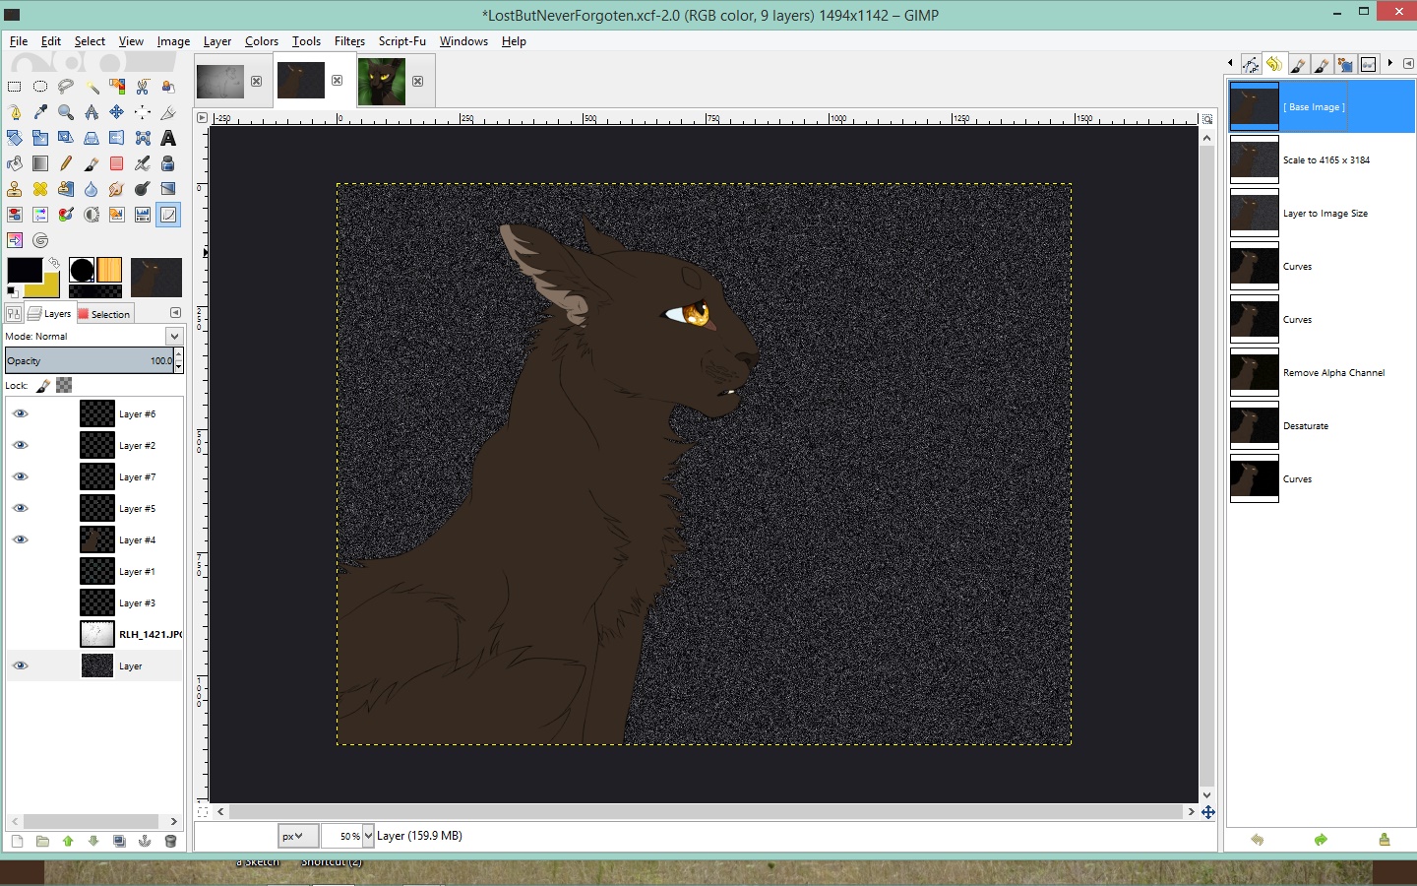Select the Curves tool in toolbox

[168, 215]
